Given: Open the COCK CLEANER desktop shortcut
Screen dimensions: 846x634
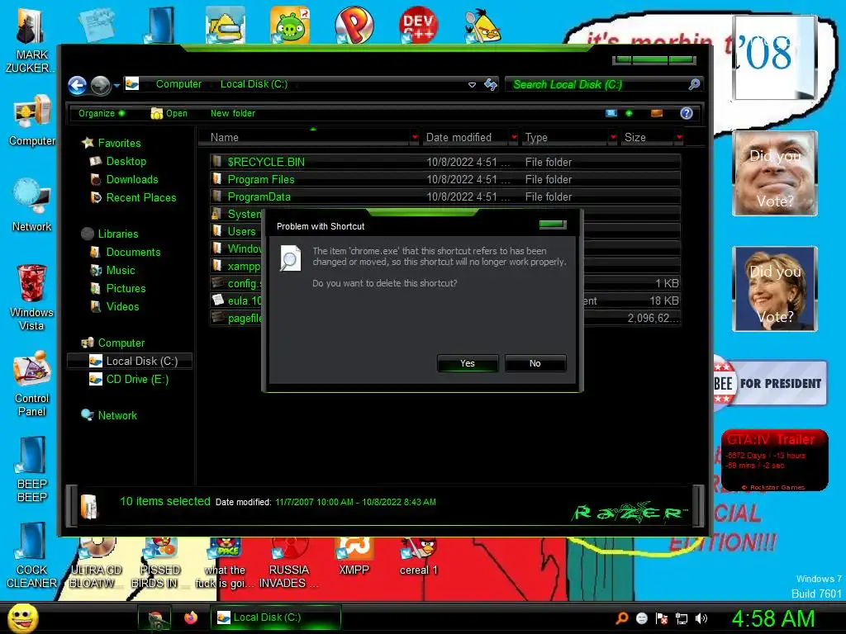Looking at the screenshot, I should [32, 556].
